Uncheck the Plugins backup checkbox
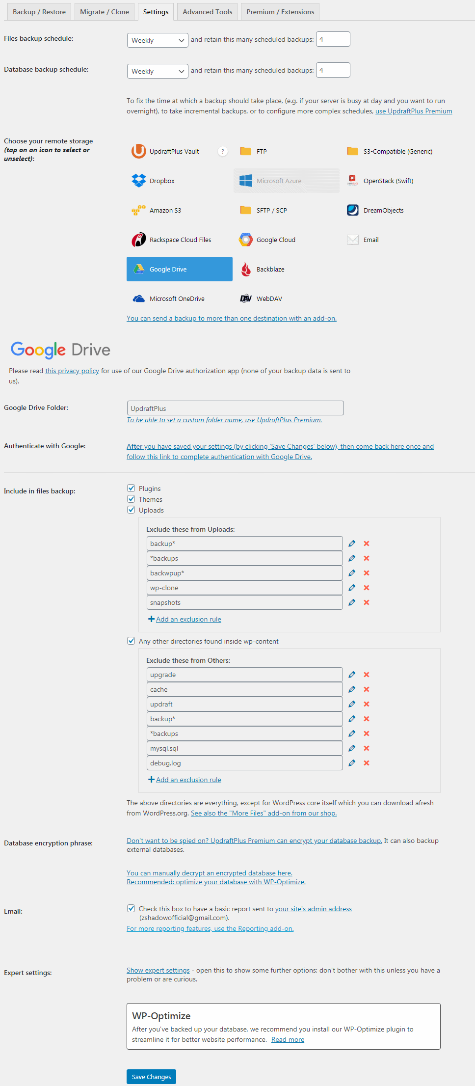 pos(131,488)
